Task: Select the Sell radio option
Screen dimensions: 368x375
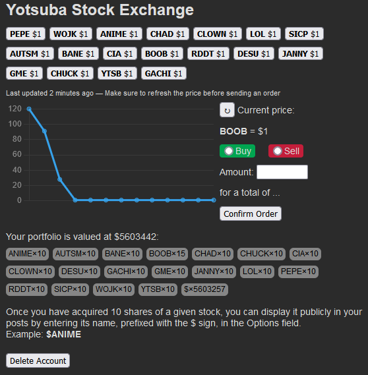Action: 278,151
